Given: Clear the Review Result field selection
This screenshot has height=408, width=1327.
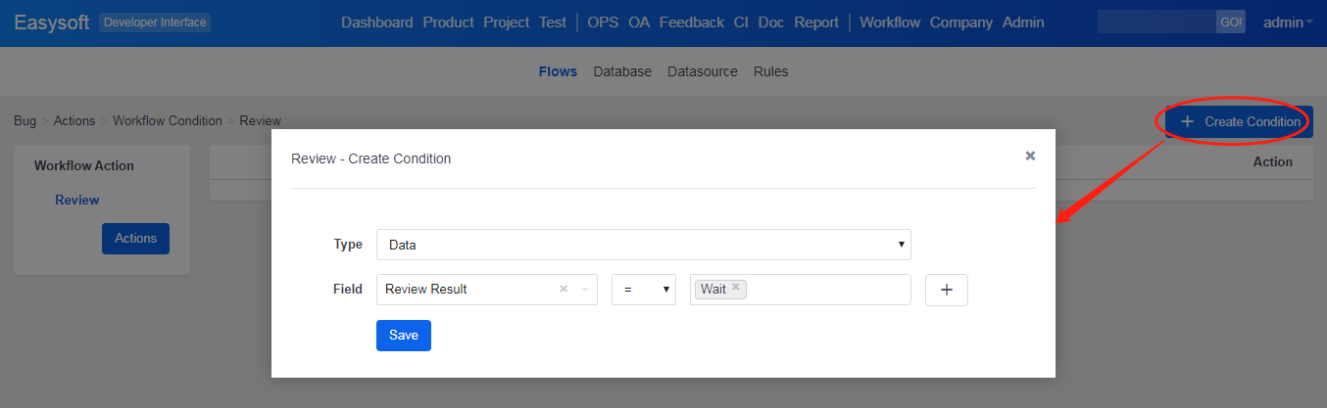Looking at the screenshot, I should pyautogui.click(x=564, y=290).
